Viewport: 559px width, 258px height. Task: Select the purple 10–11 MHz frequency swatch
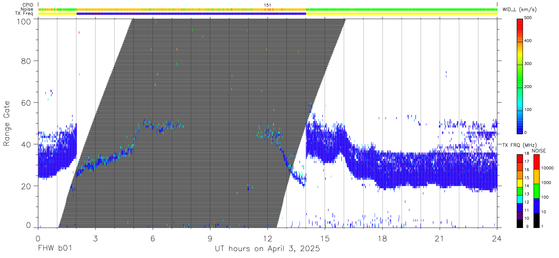[x=519, y=215]
